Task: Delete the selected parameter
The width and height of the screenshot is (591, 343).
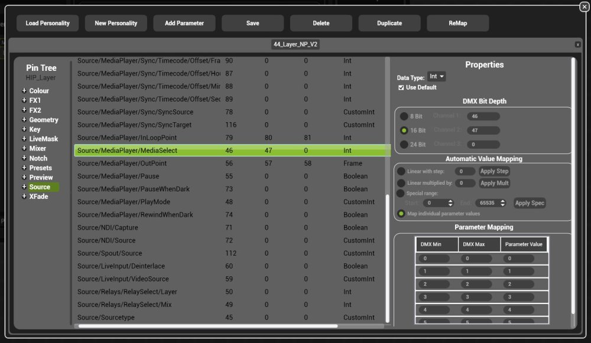Action: pos(321,23)
